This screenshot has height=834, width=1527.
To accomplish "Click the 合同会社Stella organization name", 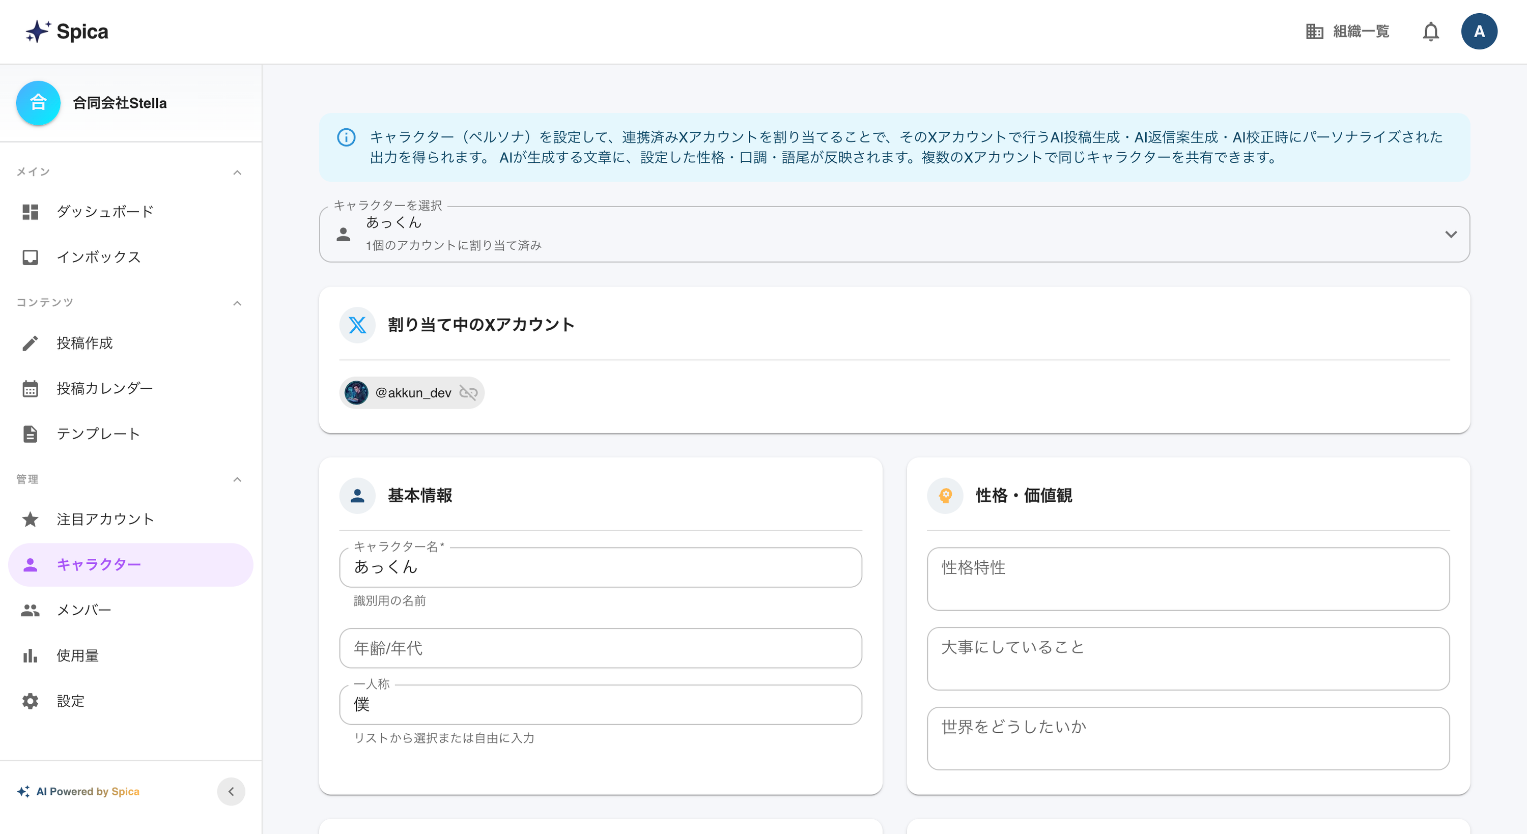I will 120,103.
